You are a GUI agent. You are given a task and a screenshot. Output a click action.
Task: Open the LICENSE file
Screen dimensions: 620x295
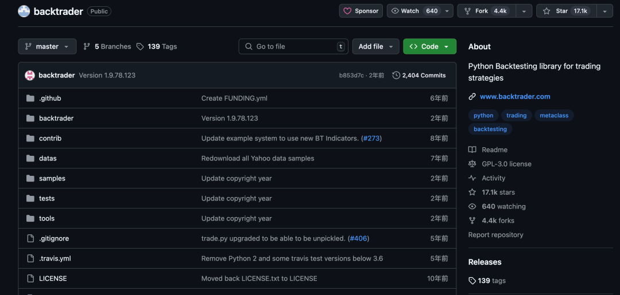[x=53, y=278]
